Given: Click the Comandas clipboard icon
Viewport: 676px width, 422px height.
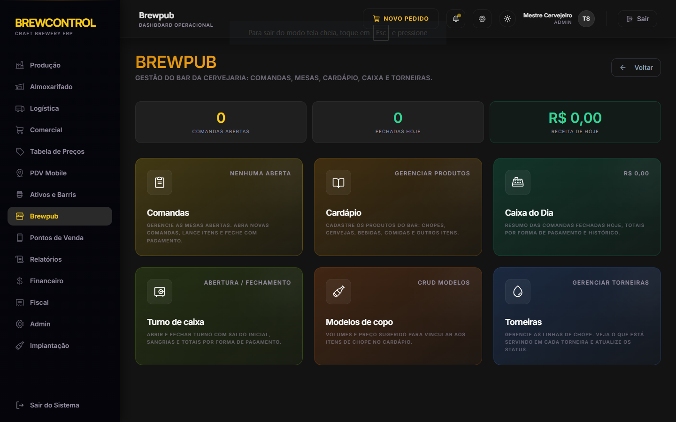Looking at the screenshot, I should (x=160, y=182).
